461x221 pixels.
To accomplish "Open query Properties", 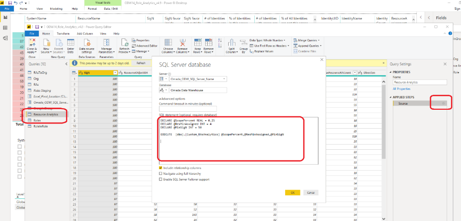I will point(141,41).
